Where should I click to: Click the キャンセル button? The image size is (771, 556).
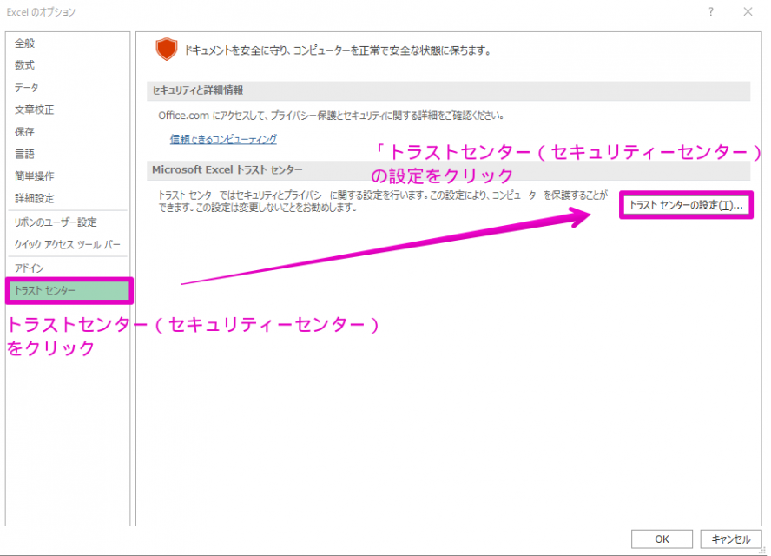[x=731, y=539]
